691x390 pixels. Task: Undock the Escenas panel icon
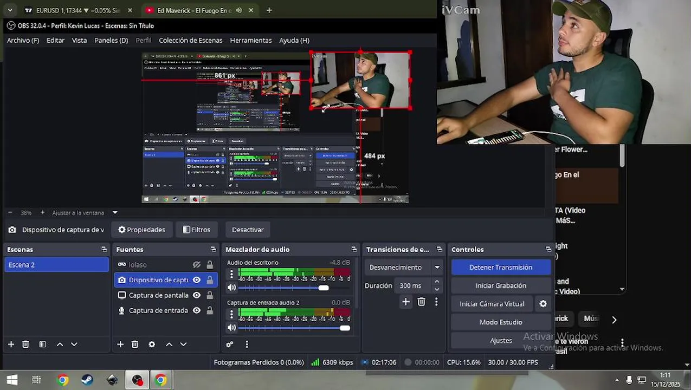tap(104, 250)
